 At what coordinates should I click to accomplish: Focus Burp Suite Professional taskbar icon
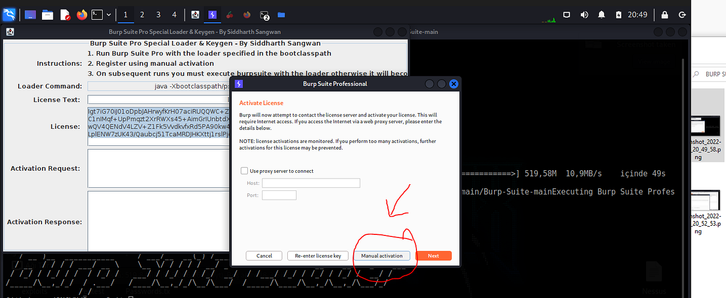tap(212, 14)
